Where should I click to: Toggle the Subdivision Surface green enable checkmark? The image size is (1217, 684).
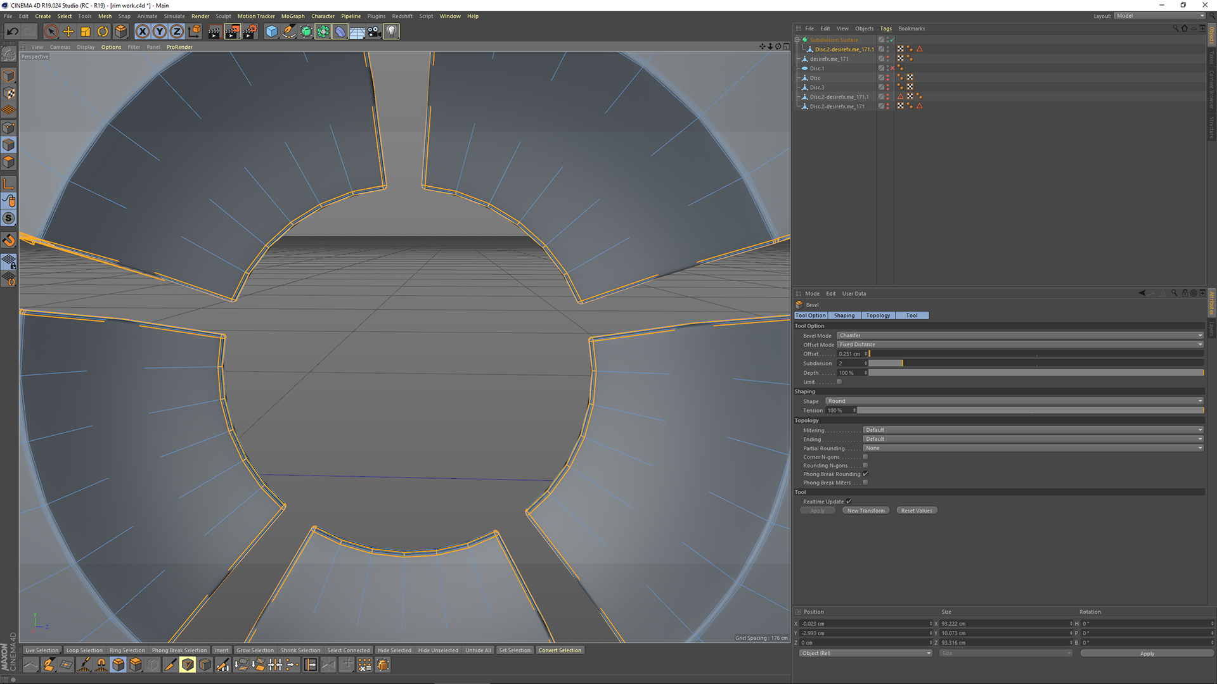(892, 40)
